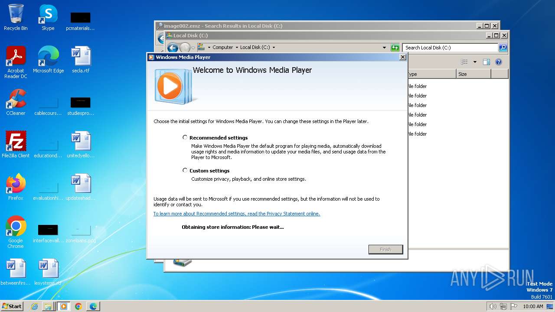This screenshot has height=312, width=555.
Task: Click the green Refresh button
Action: [395, 48]
